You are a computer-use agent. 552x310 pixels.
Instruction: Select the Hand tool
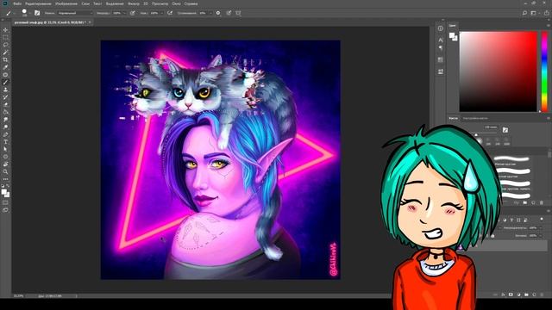(x=5, y=164)
